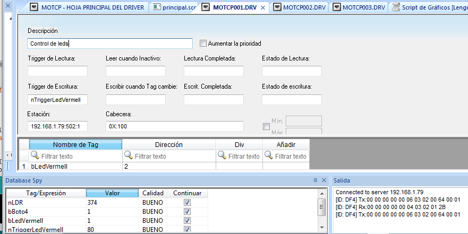Toggle Continuar checkbox for bBoto4

pos(187,211)
